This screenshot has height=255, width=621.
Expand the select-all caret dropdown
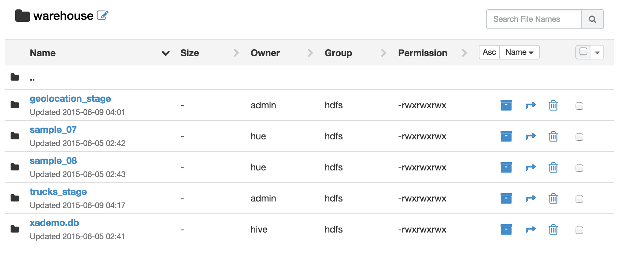point(597,53)
